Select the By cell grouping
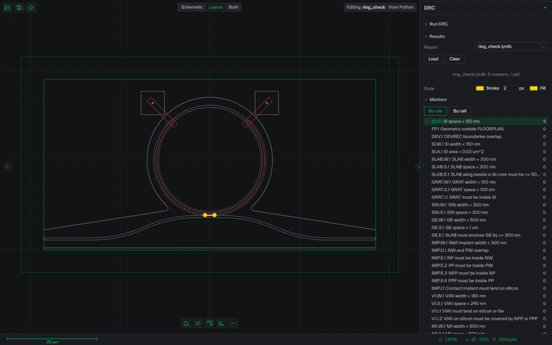This screenshot has height=345, width=552. pyautogui.click(x=460, y=111)
